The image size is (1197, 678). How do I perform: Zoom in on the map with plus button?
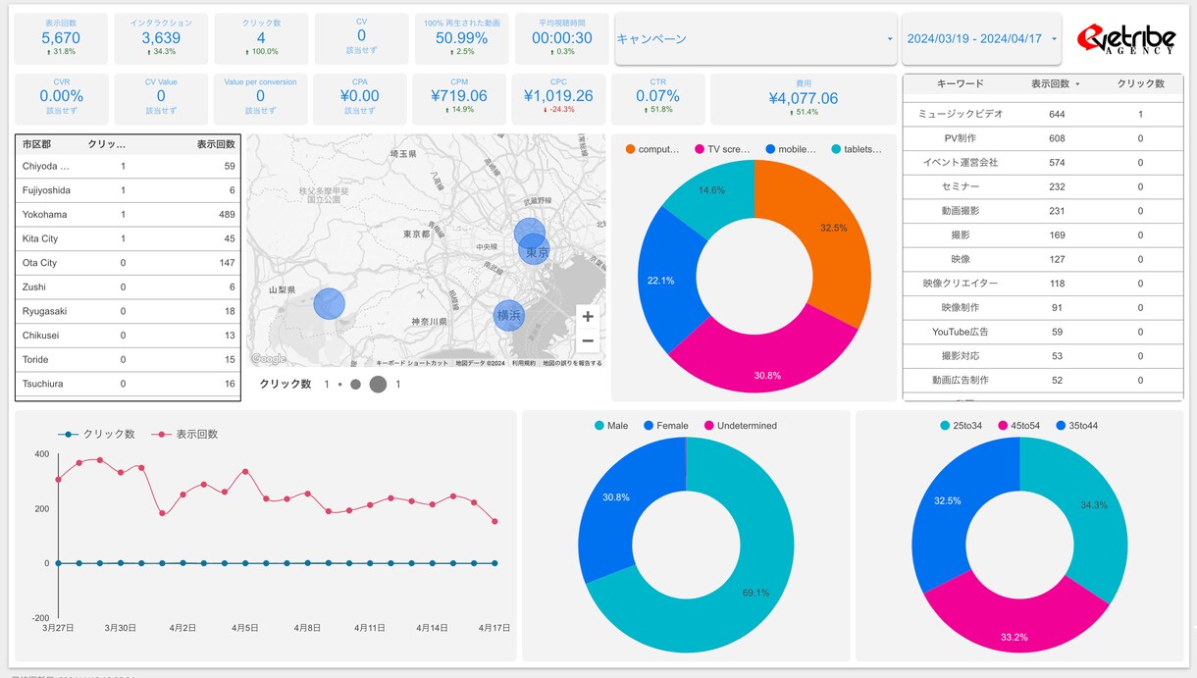[x=588, y=317]
